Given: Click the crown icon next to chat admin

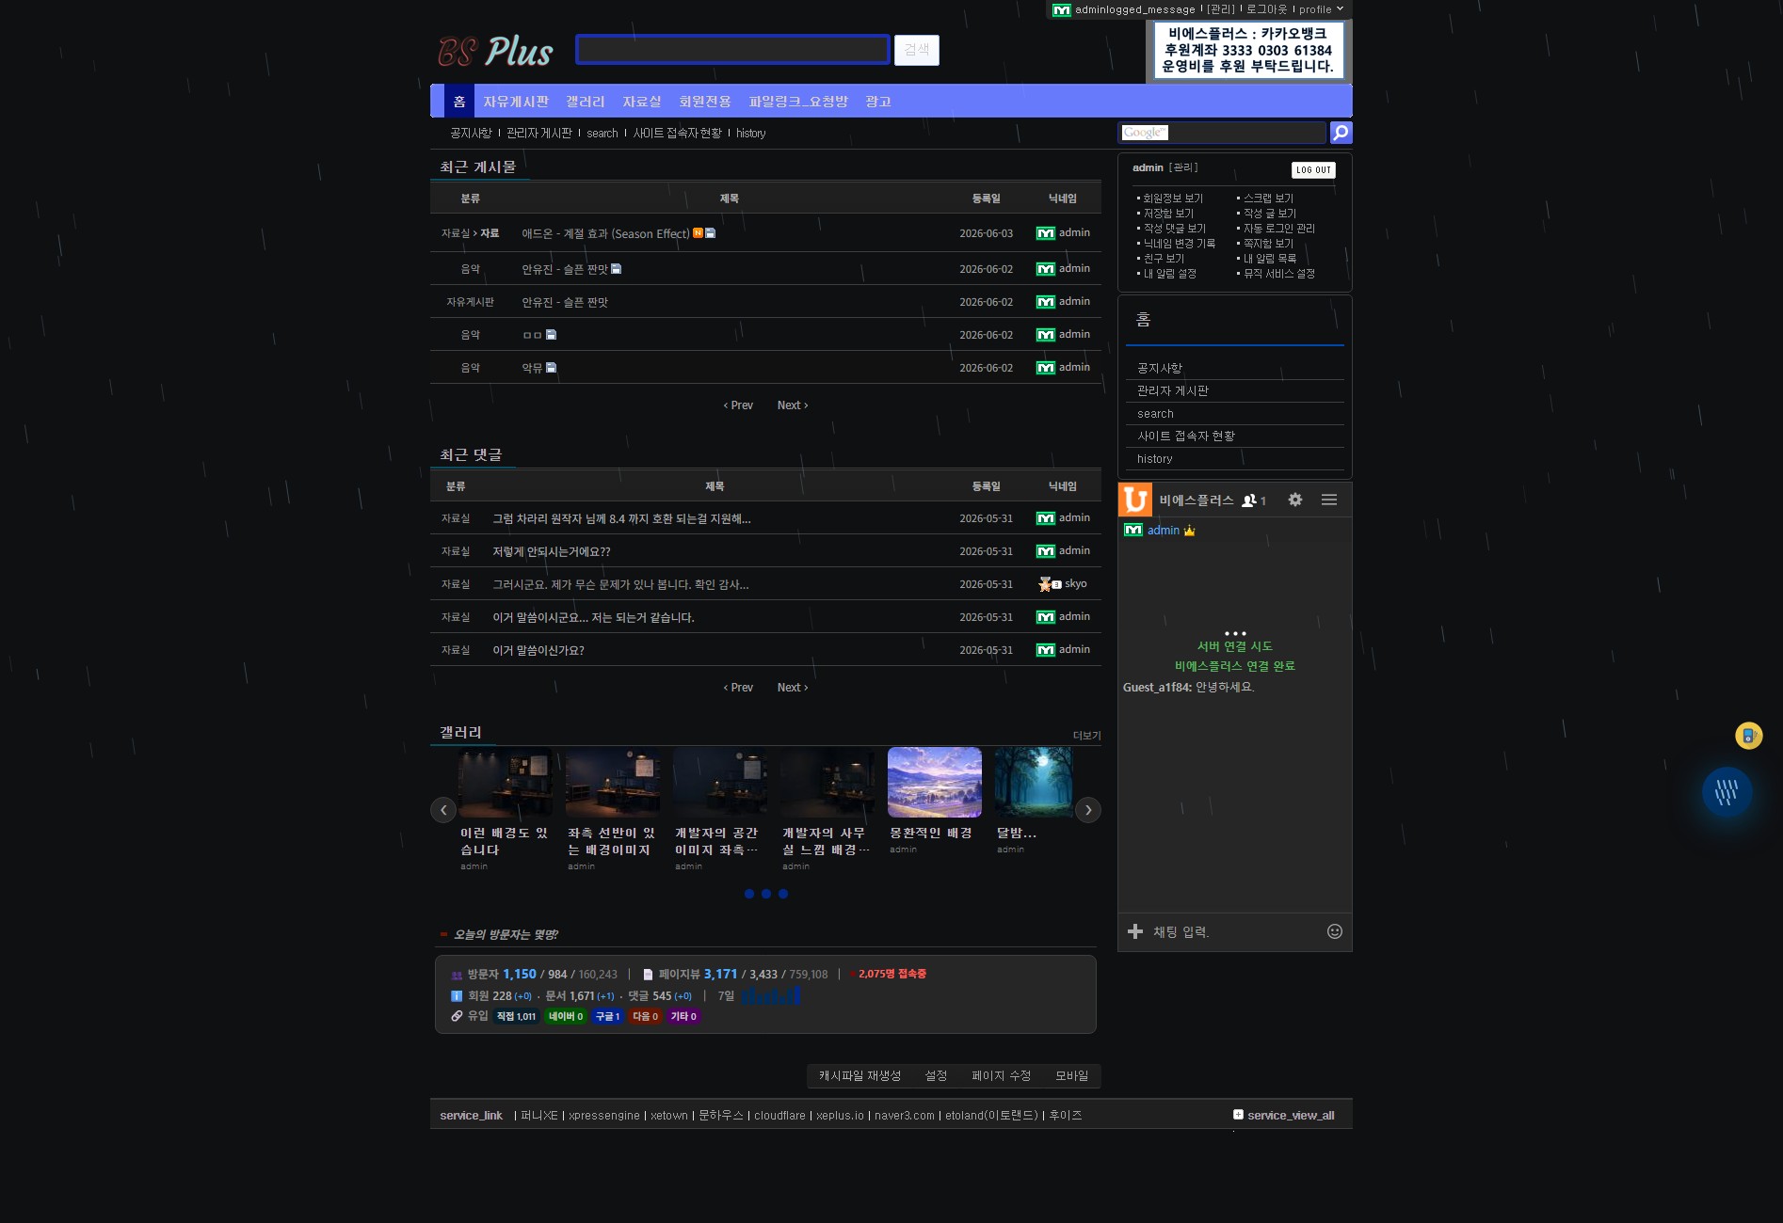Looking at the screenshot, I should pos(1189,531).
